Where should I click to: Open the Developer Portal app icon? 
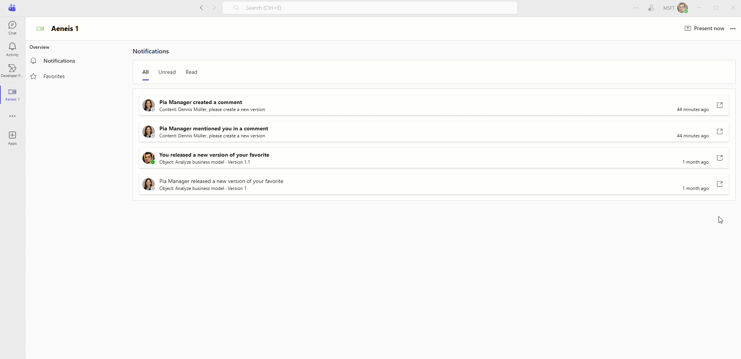click(x=12, y=70)
